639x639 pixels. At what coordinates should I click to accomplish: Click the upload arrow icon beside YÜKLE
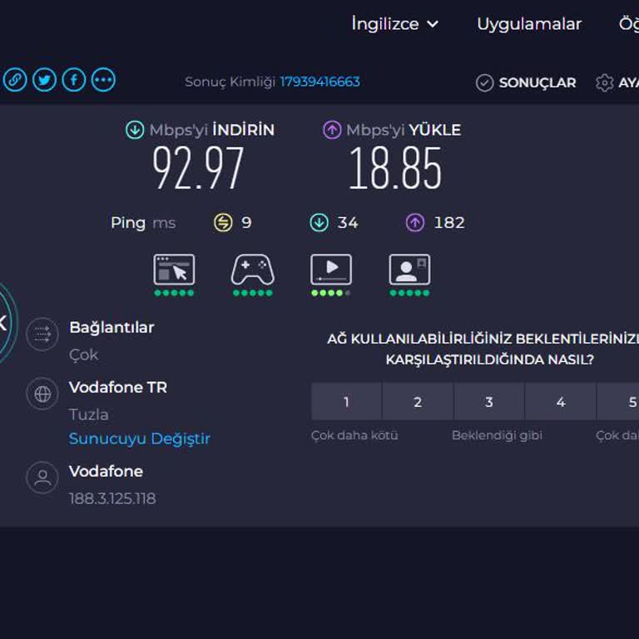(332, 130)
